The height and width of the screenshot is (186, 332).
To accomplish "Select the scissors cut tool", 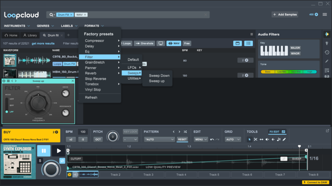I will pos(256,139).
